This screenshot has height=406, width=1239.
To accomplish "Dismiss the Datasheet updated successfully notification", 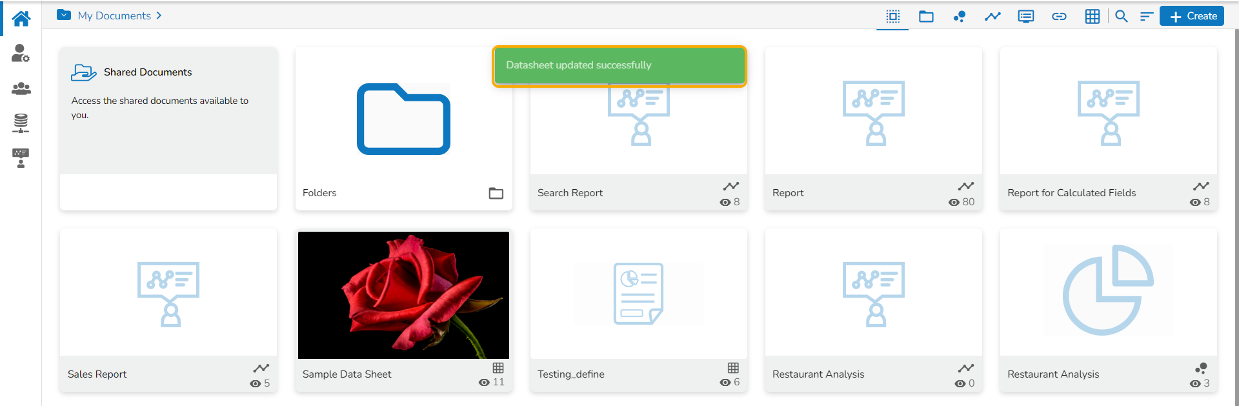I will [619, 65].
